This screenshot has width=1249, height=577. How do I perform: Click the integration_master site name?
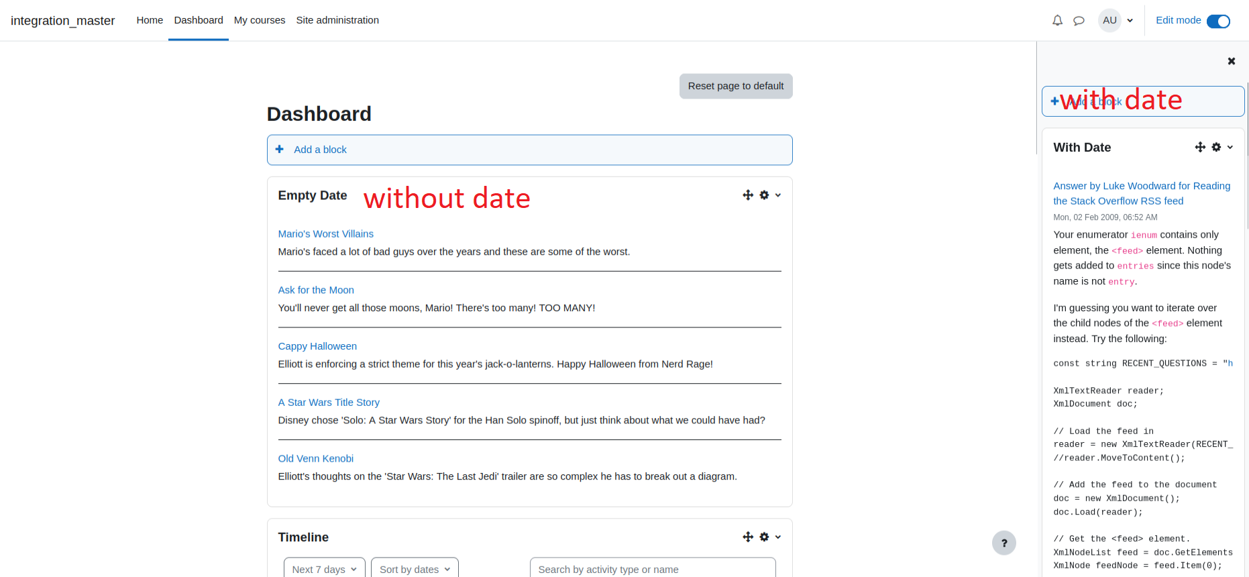point(63,21)
